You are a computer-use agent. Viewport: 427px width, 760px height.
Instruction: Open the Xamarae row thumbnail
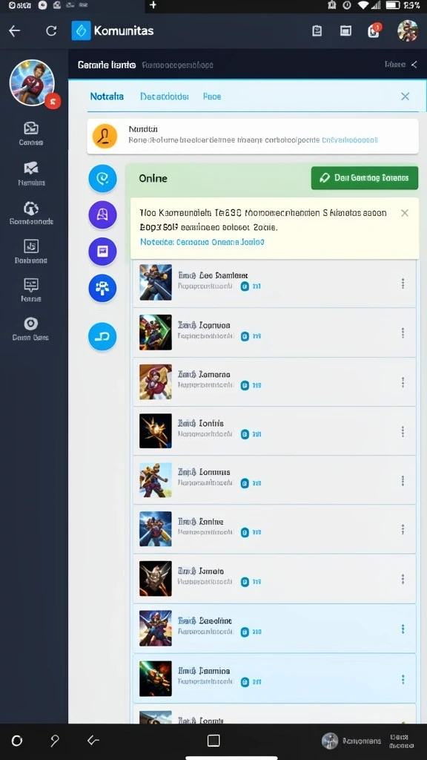tap(156, 382)
